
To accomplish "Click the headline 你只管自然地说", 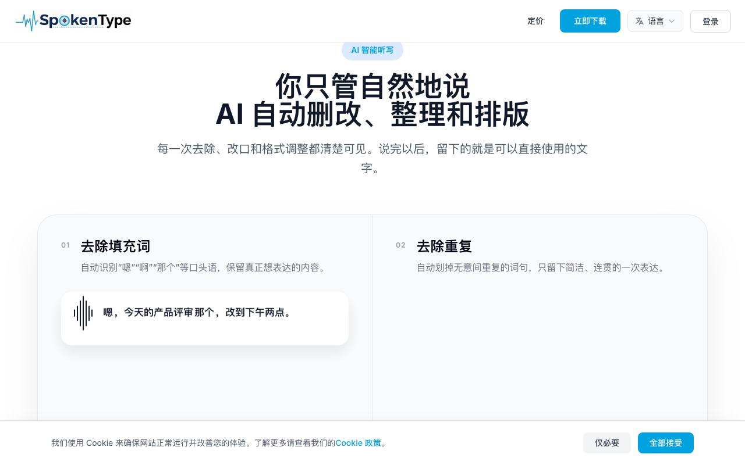I will pos(372,86).
